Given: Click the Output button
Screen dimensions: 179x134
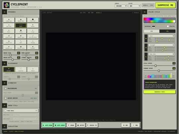Looking at the screenshot, I should tap(81, 125).
